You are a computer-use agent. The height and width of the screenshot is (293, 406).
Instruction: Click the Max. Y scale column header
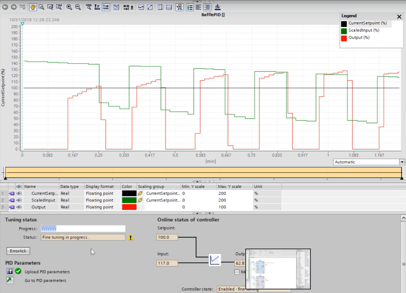[x=235, y=186]
